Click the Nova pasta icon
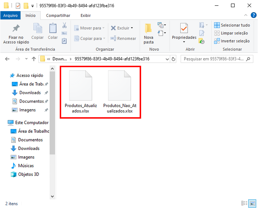The height and width of the screenshot is (208, 258). click(x=148, y=29)
